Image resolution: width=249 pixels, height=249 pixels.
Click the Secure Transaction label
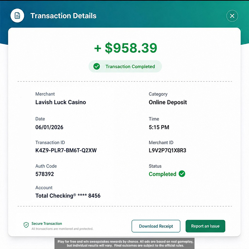click(47, 223)
